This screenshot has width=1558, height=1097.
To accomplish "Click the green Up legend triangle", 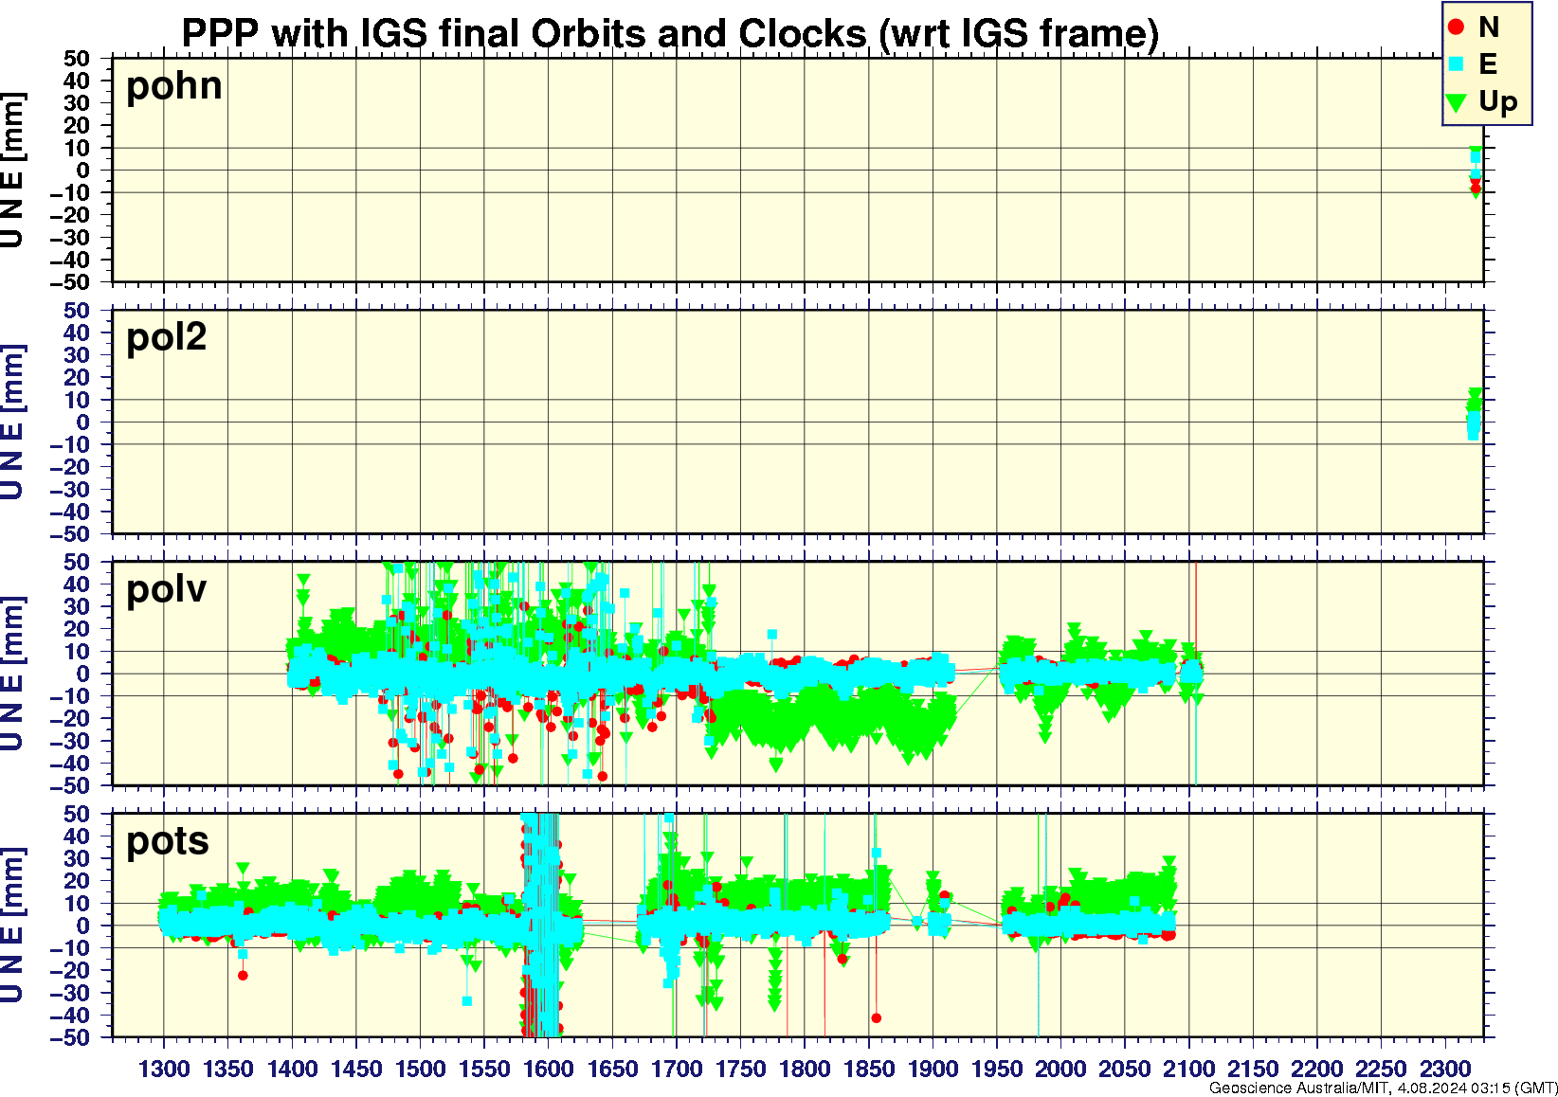I will click(1457, 101).
